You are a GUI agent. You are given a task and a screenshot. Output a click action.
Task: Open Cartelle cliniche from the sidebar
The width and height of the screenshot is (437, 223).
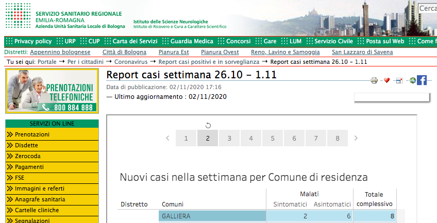pos(37,210)
